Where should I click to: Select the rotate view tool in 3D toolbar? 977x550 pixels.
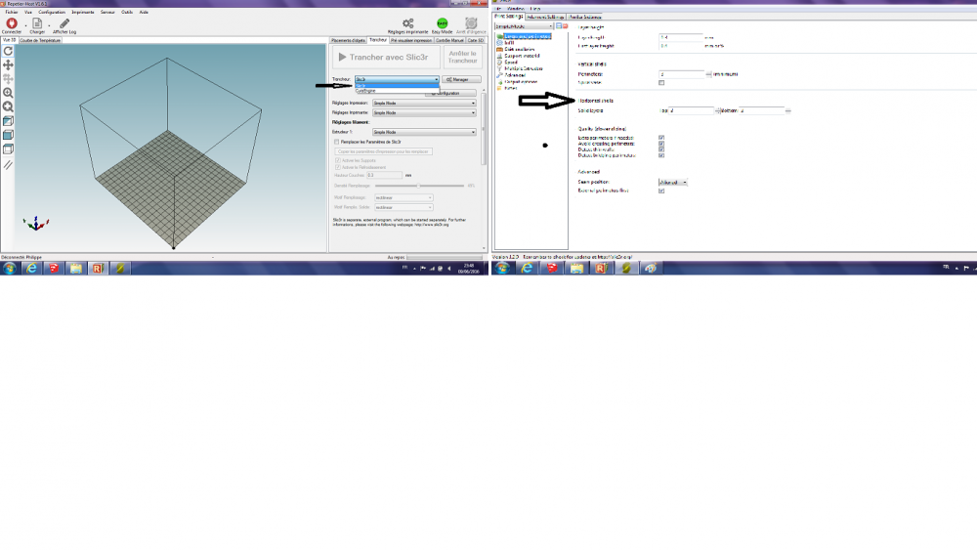point(8,51)
